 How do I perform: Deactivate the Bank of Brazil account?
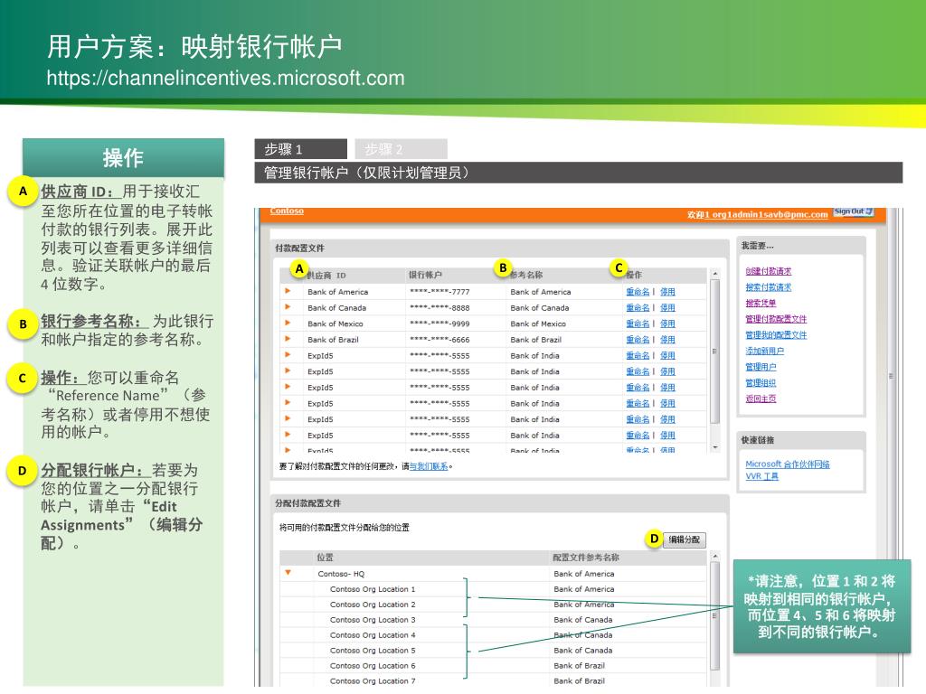point(667,340)
